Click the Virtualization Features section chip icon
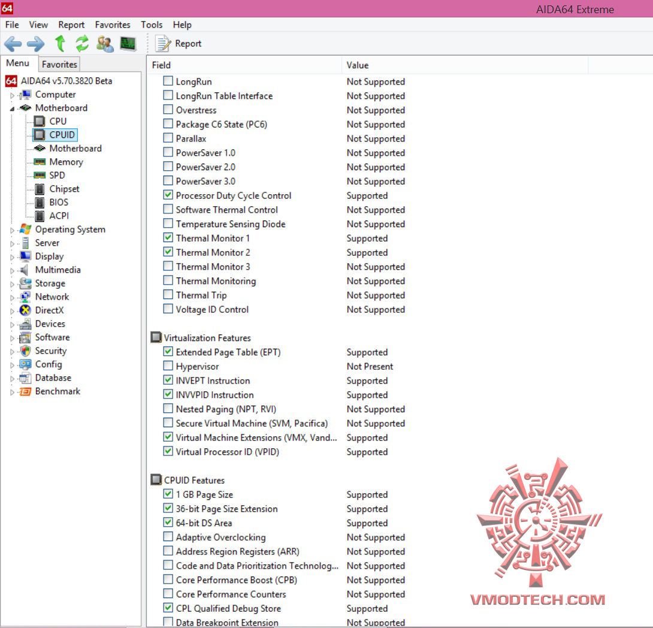Screen dimensions: 653x628 click(x=156, y=337)
